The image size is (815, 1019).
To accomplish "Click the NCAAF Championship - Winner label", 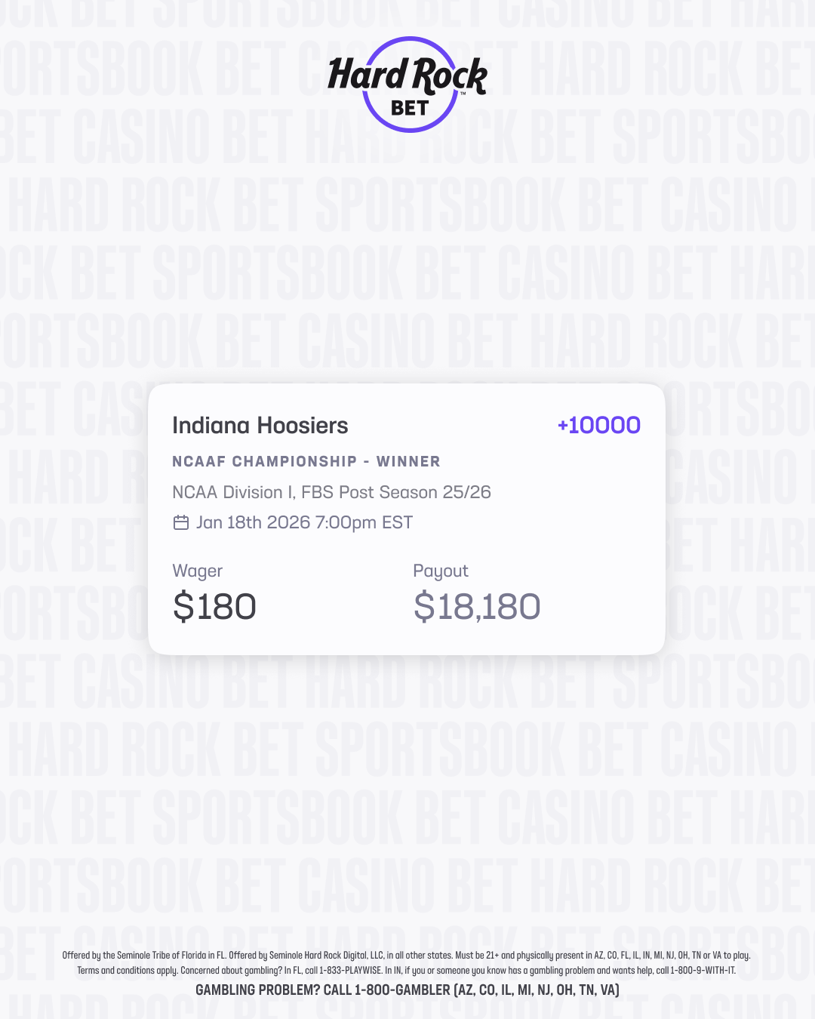I will coord(306,461).
